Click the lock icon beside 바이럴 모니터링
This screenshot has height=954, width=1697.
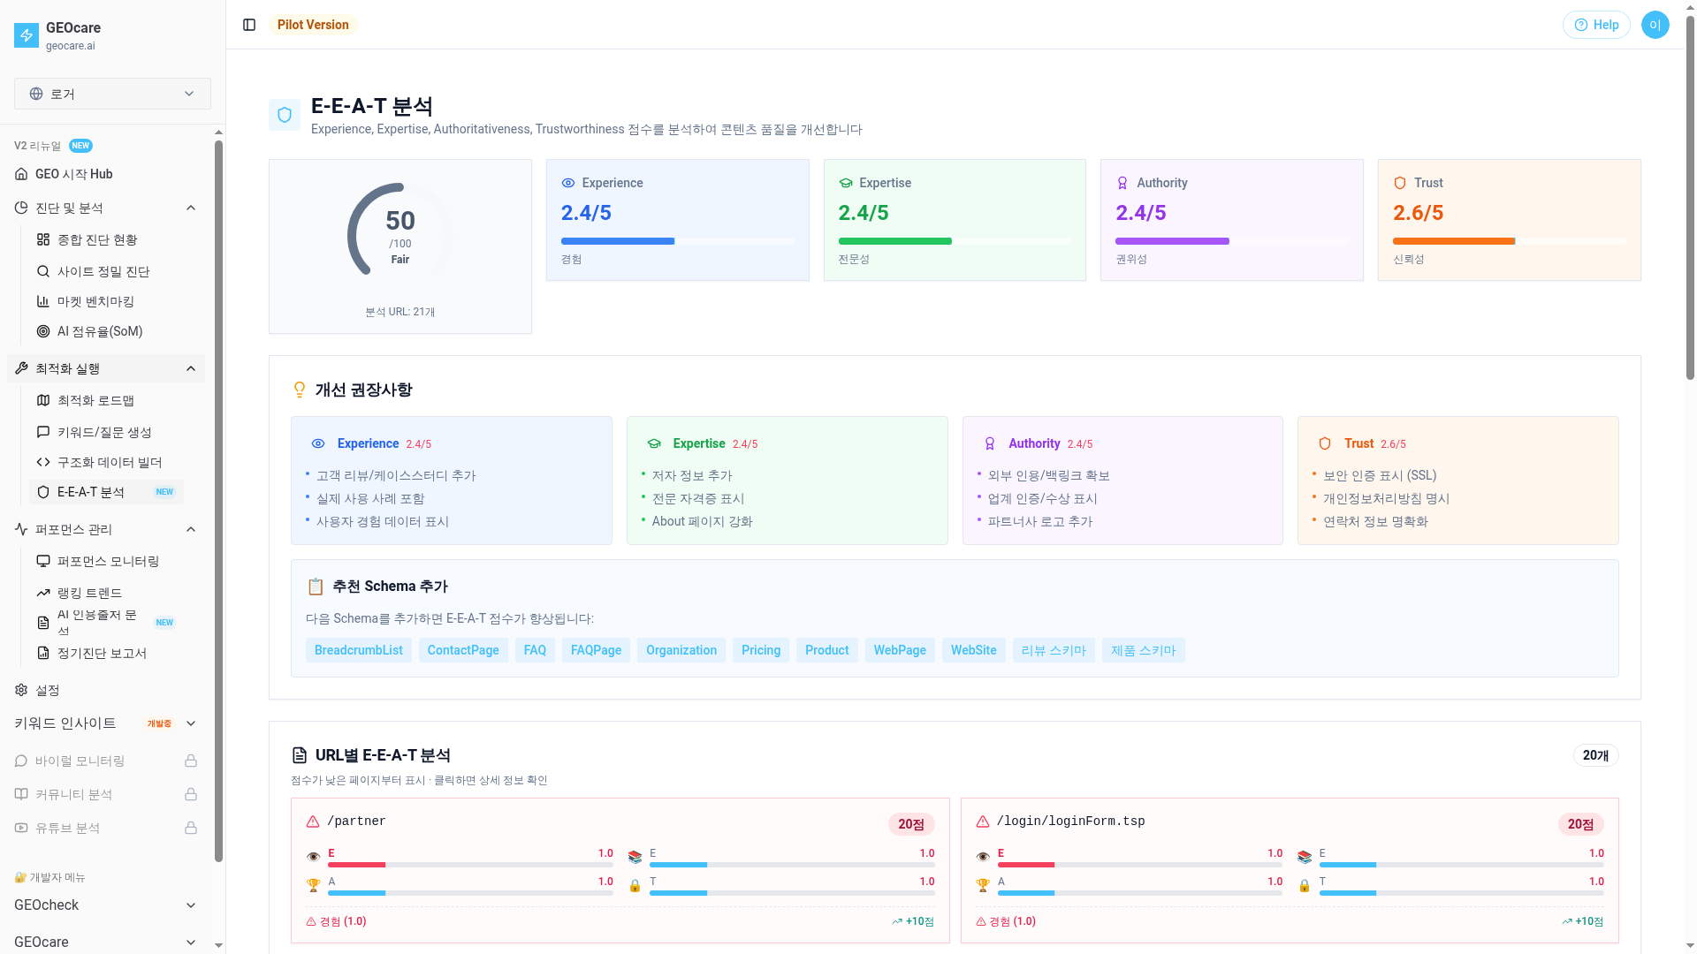point(190,761)
